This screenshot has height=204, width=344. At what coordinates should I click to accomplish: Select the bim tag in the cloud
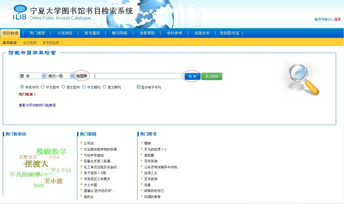tap(39, 186)
